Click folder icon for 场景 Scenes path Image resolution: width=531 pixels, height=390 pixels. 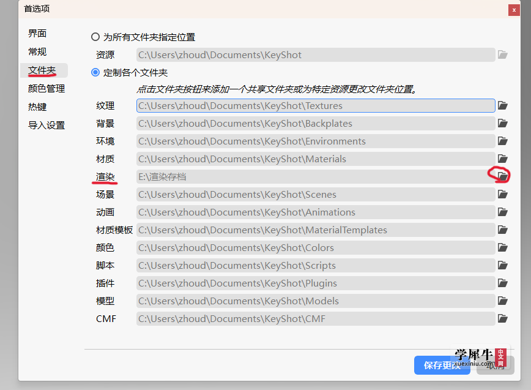coord(503,194)
